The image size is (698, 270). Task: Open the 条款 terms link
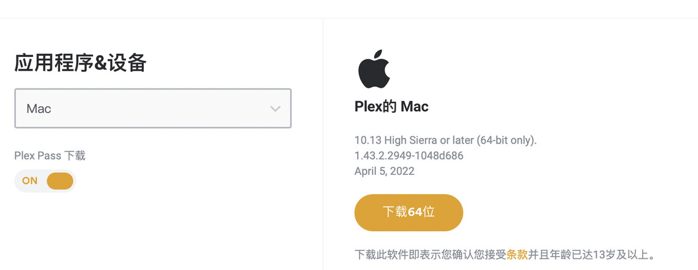coord(517,255)
